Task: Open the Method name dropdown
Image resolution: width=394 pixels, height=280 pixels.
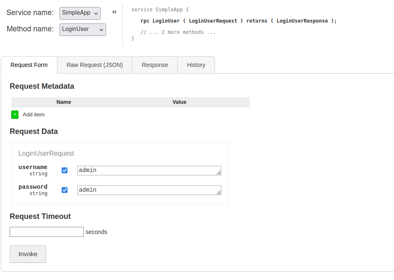Action: 83,29
